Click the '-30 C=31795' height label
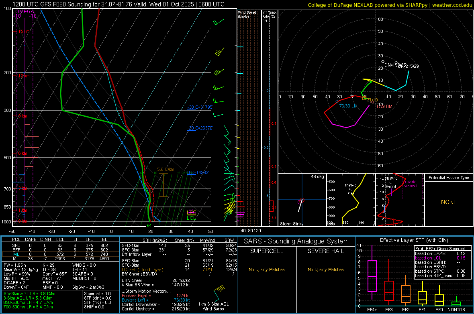This screenshot has height=314, width=474. 200,107
